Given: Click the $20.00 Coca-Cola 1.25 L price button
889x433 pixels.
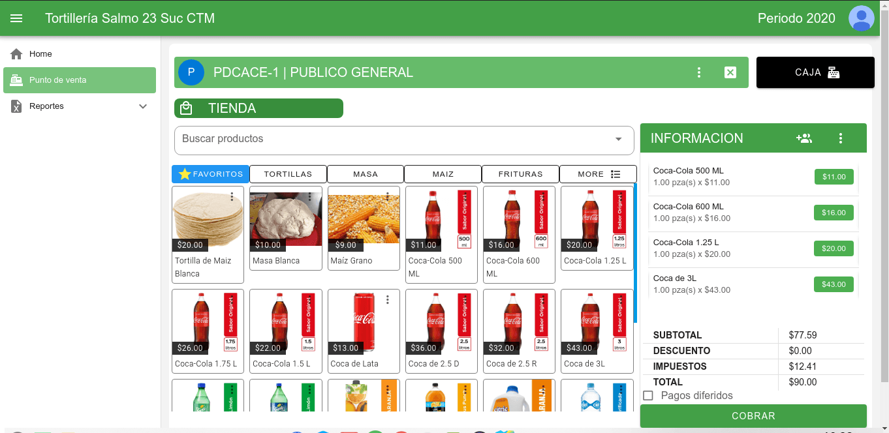Looking at the screenshot, I should coord(834,248).
